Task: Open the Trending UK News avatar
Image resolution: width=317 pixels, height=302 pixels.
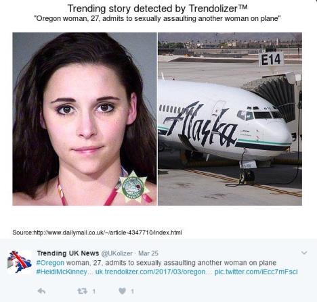Action: point(19,262)
